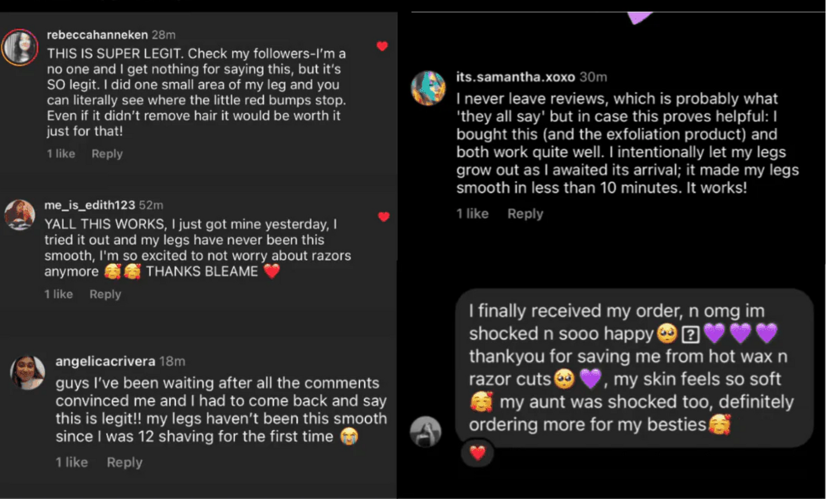
Task: Click me_is_edith123's profile avatar
Action: pos(20,214)
